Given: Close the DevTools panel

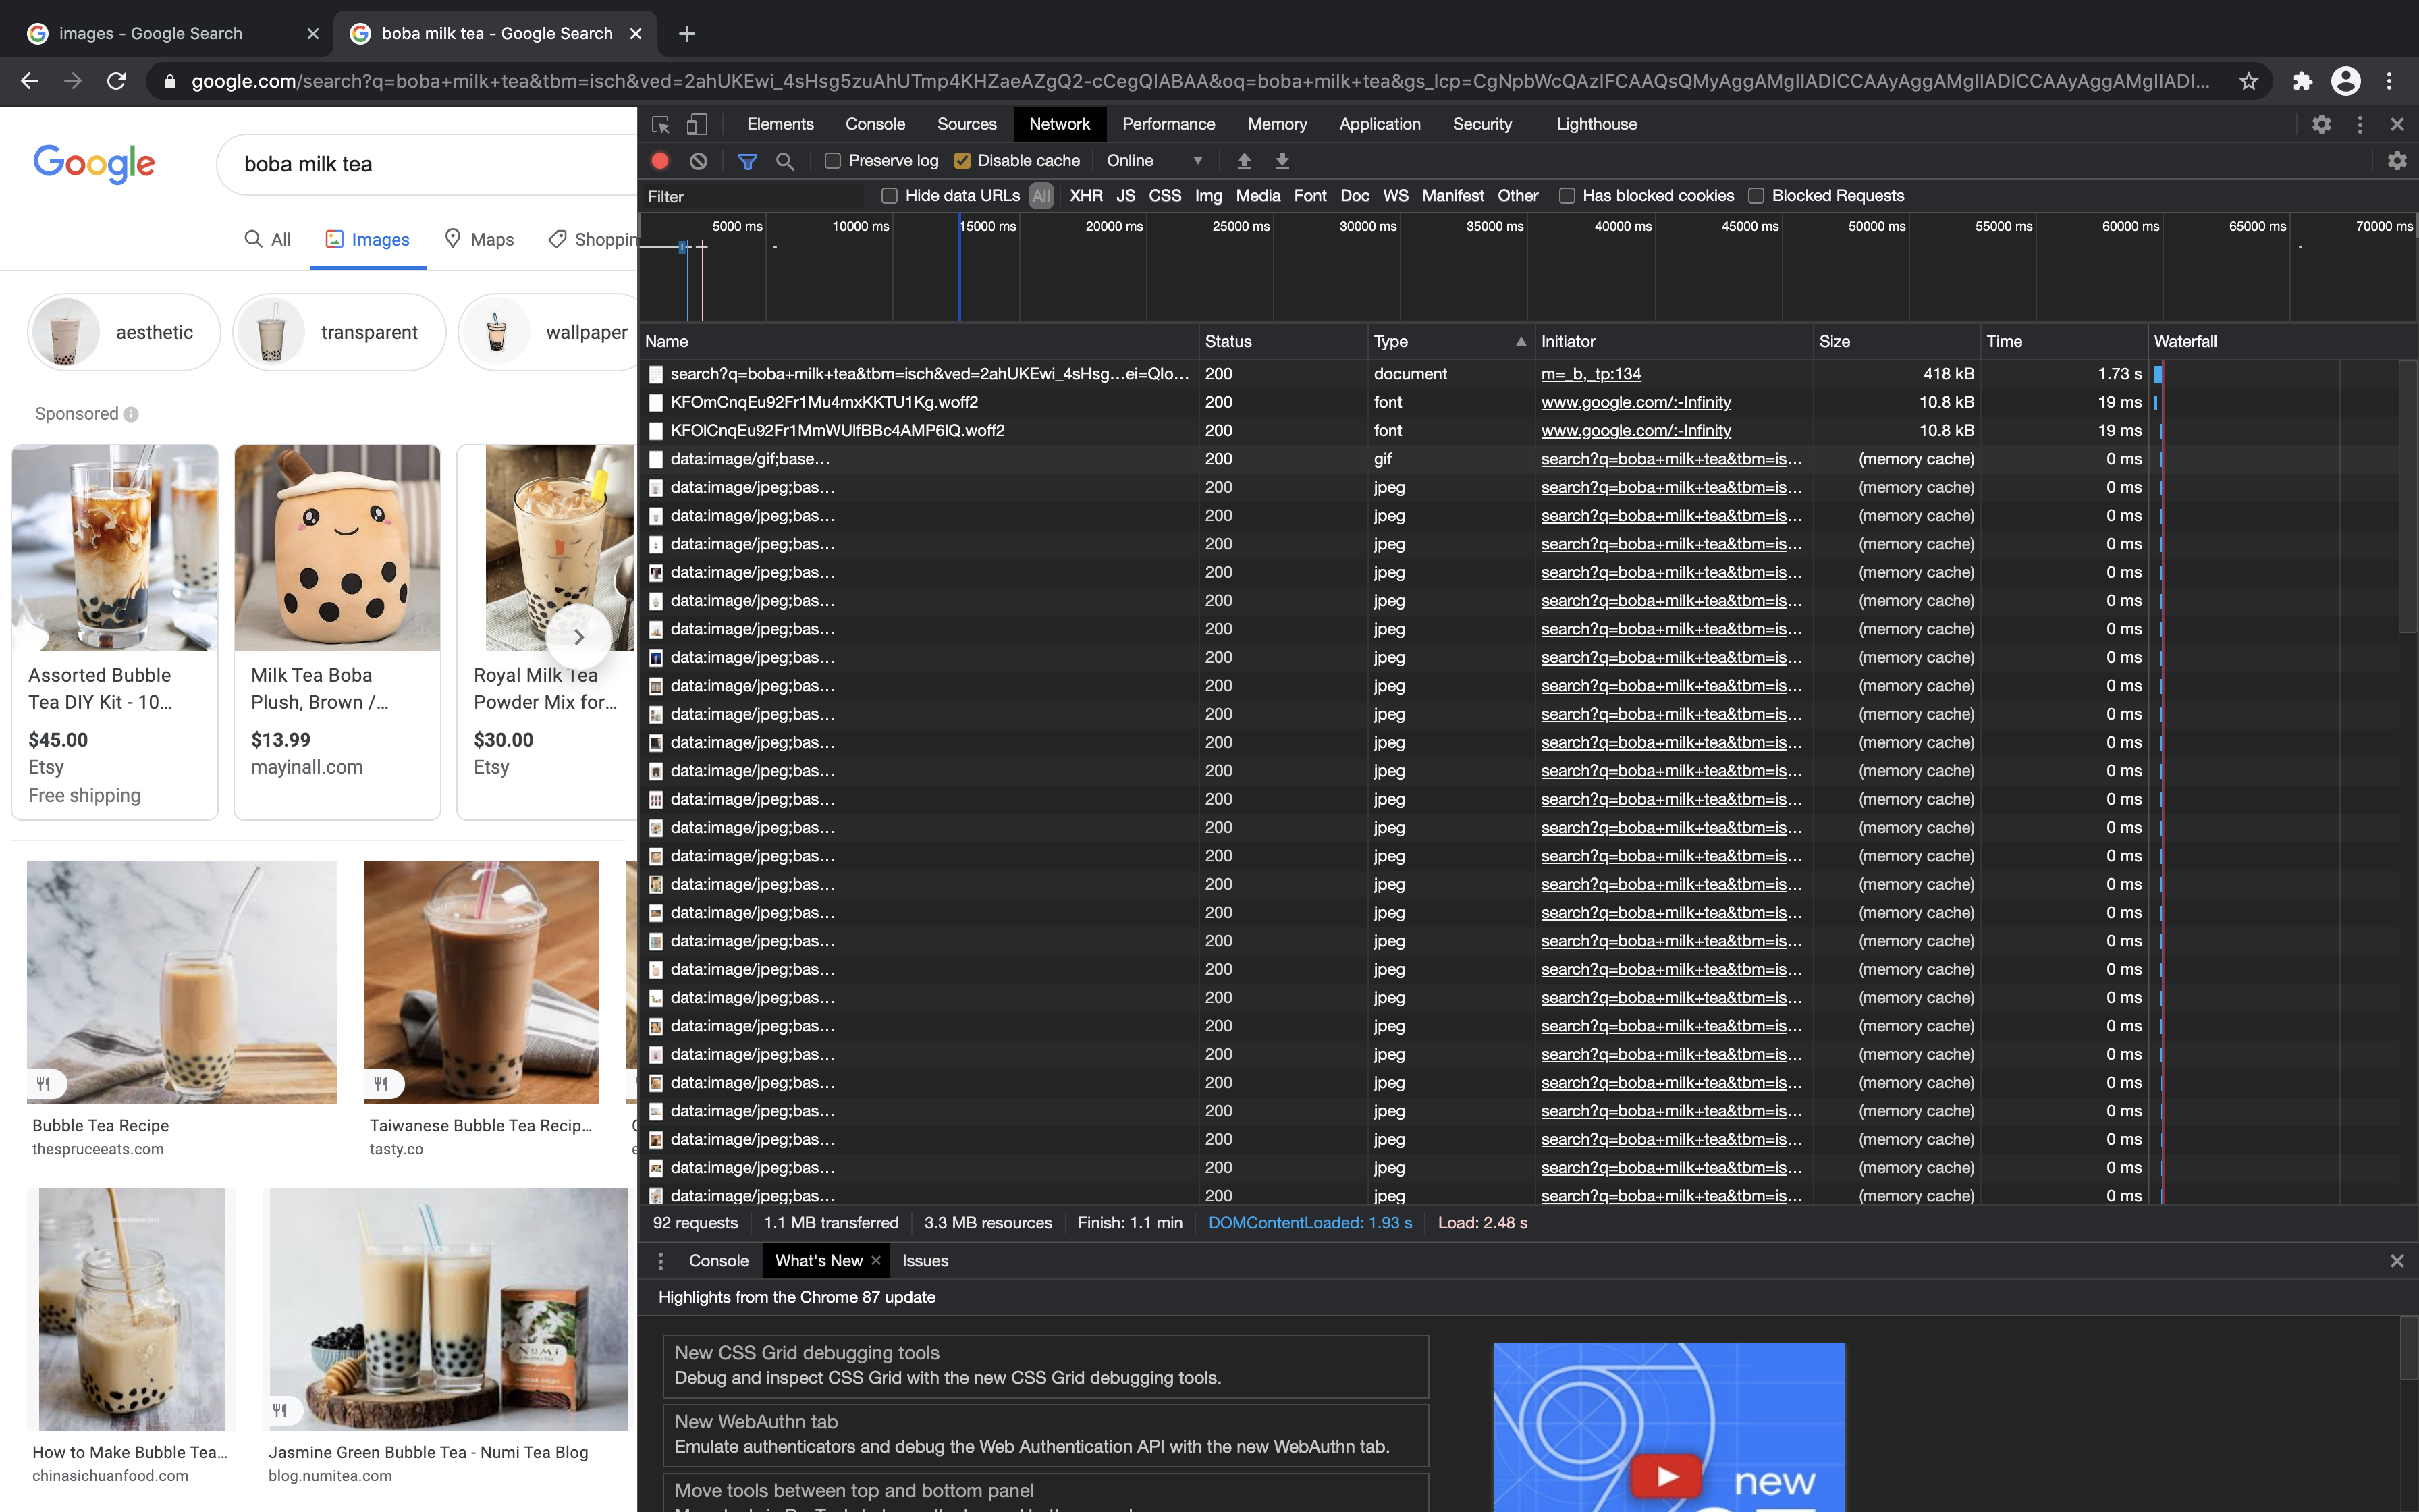Looking at the screenshot, I should [2397, 124].
